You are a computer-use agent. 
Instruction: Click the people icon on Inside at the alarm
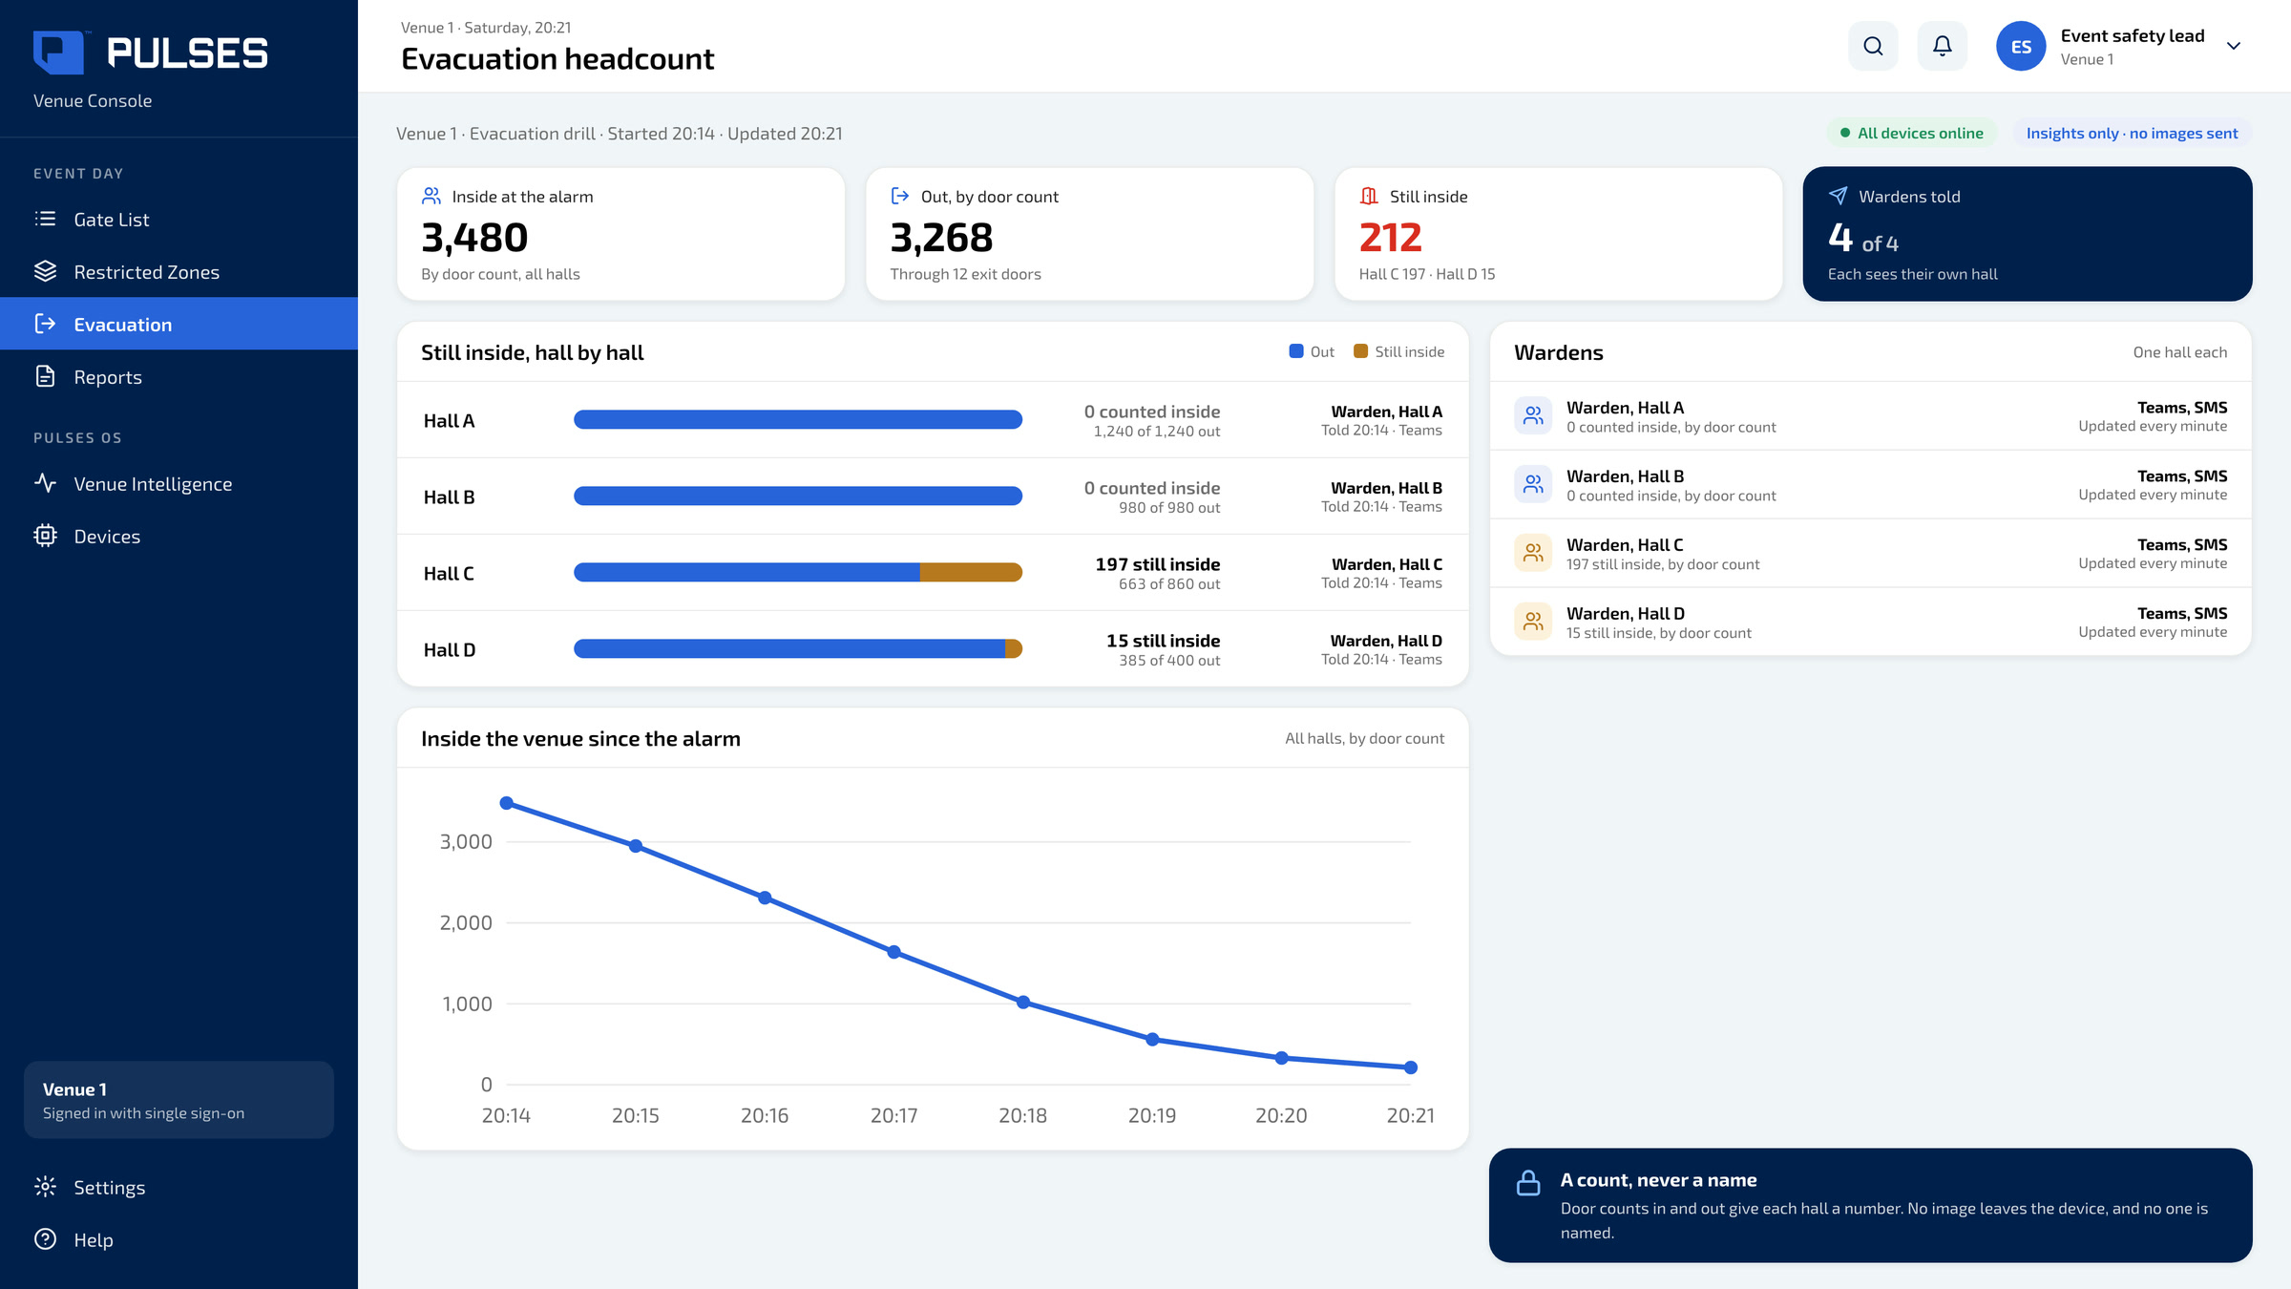[431, 196]
